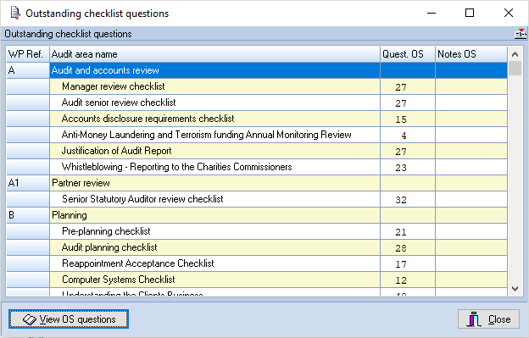Minimize the Outstanding checklist questions window
The width and height of the screenshot is (529, 338).
coord(432,14)
